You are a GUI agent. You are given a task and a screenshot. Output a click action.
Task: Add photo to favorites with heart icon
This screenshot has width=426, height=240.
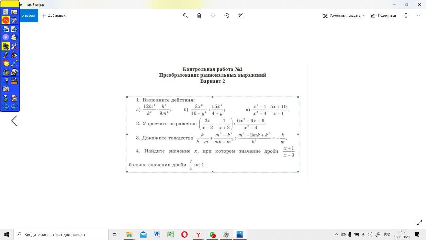[213, 15]
